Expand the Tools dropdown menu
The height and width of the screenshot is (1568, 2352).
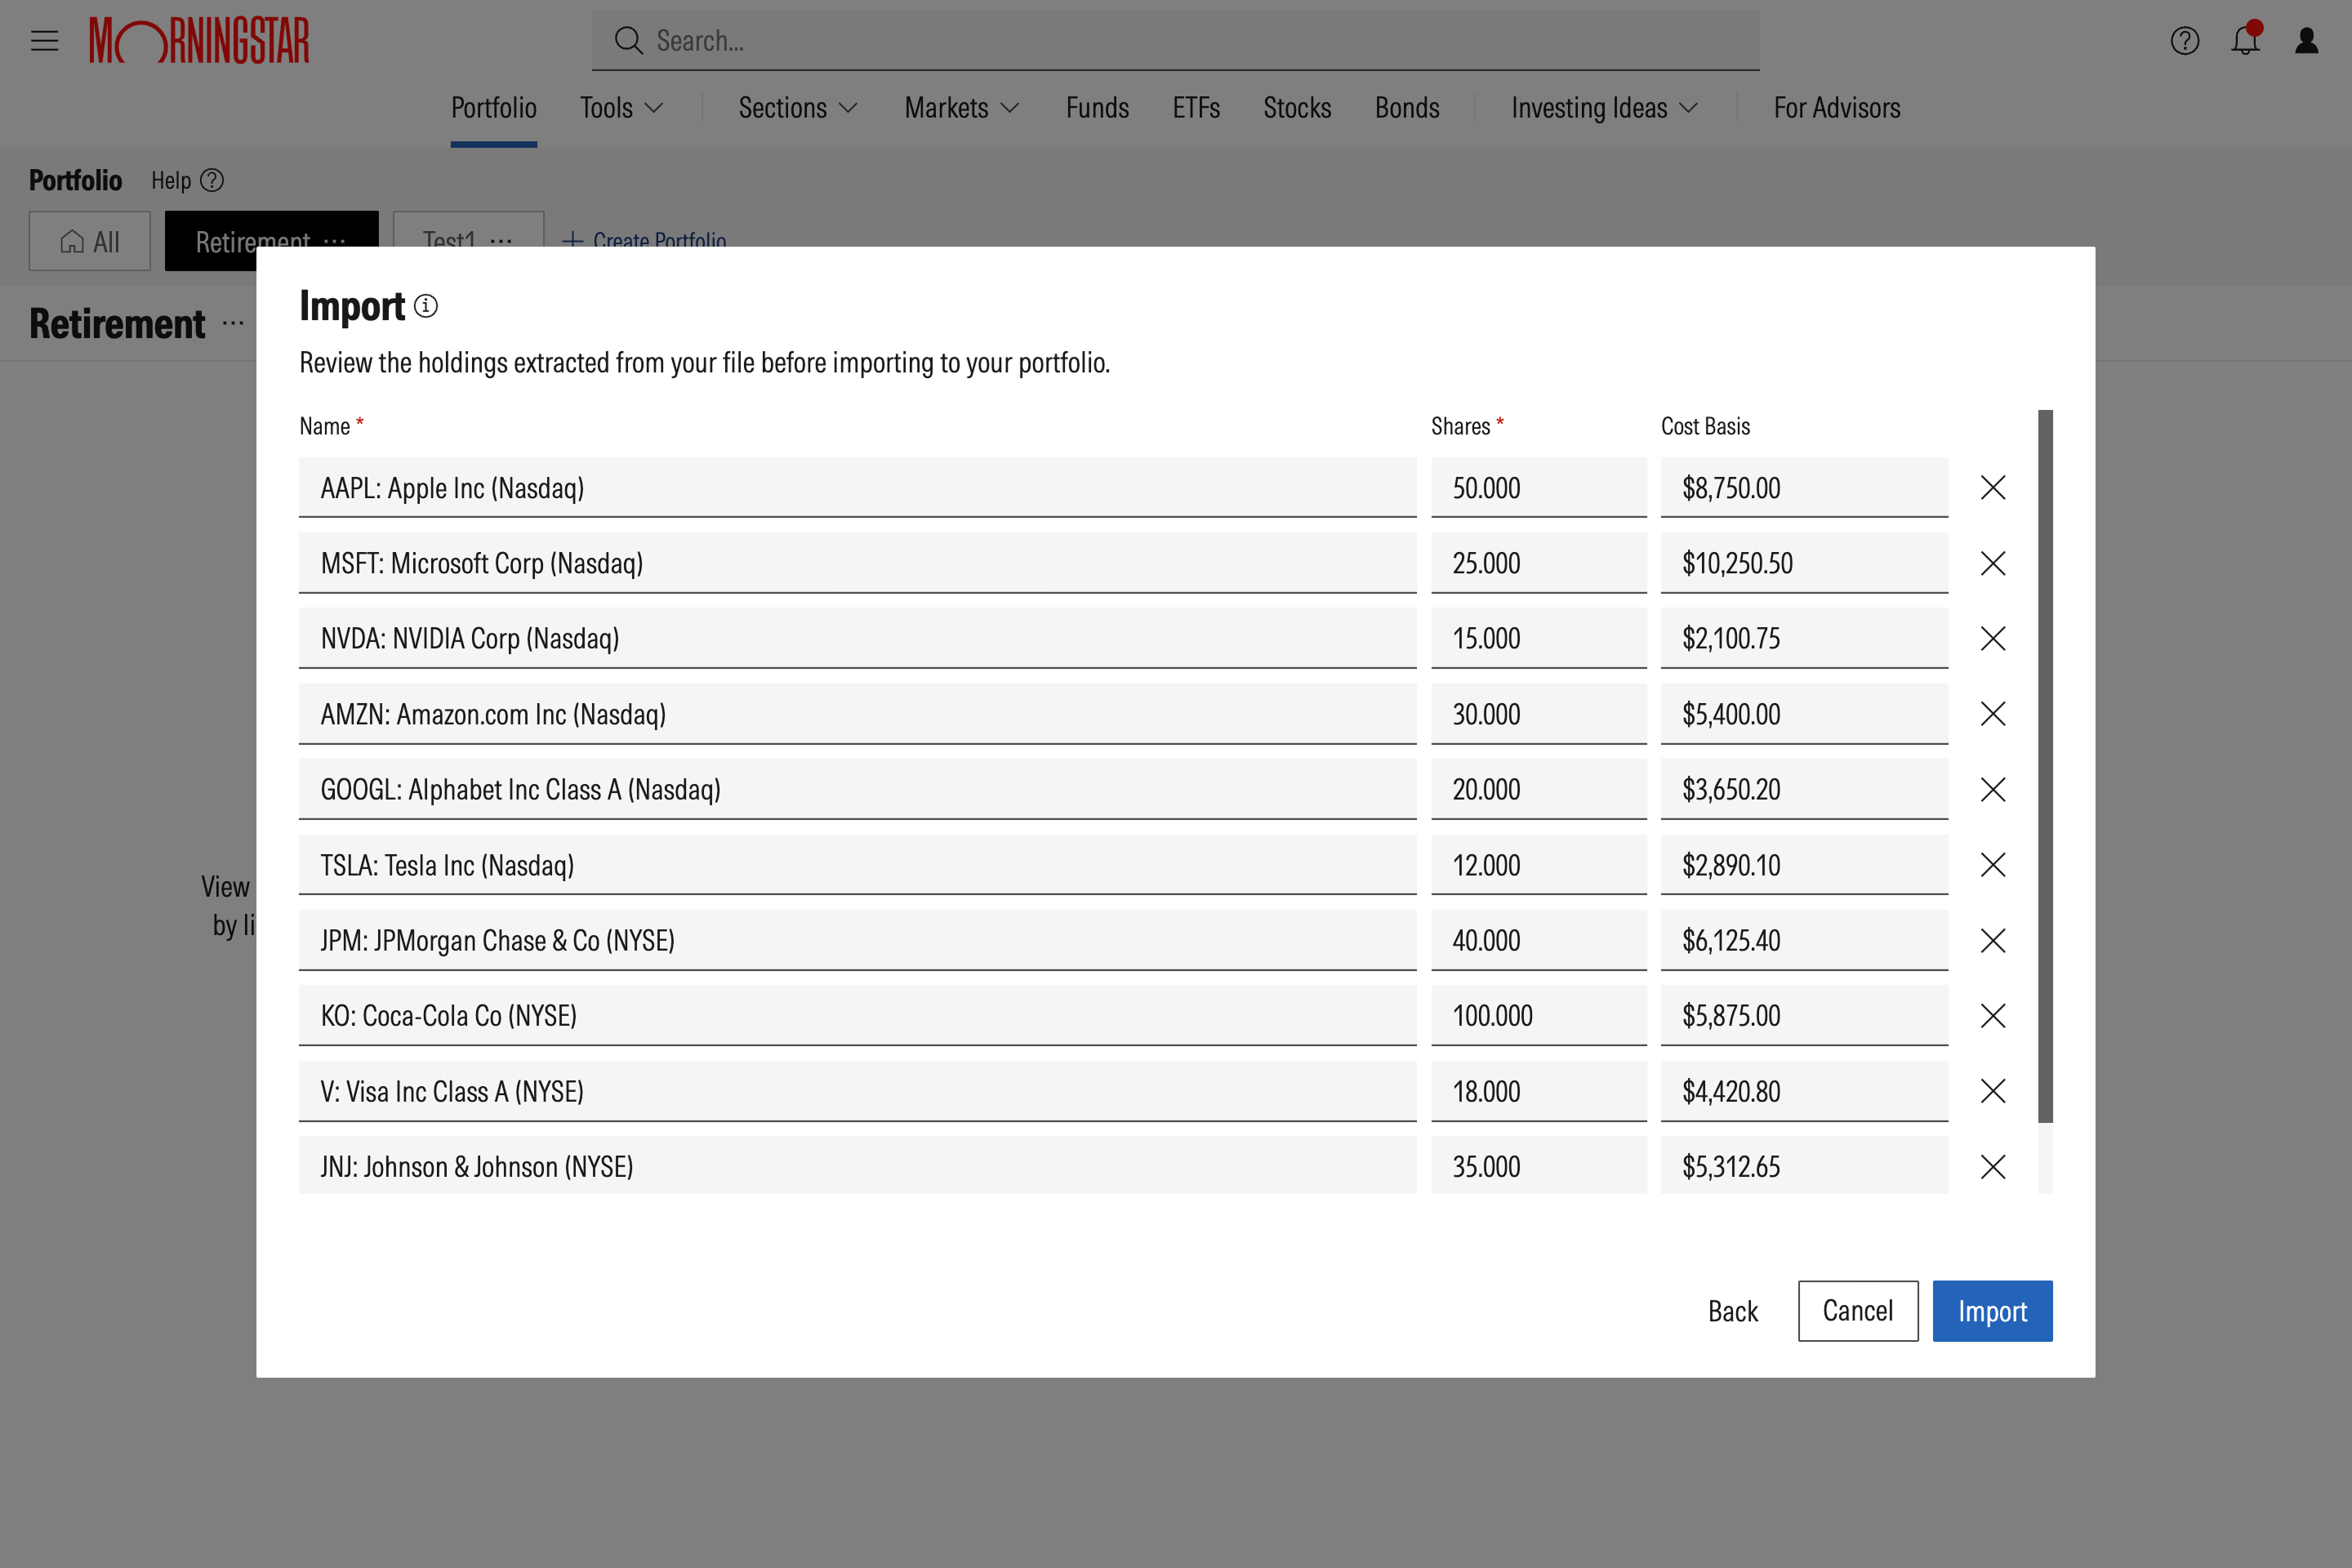(621, 108)
